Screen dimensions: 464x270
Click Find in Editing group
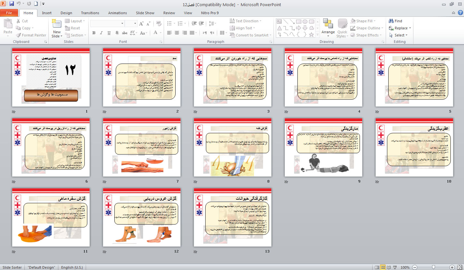coord(396,21)
